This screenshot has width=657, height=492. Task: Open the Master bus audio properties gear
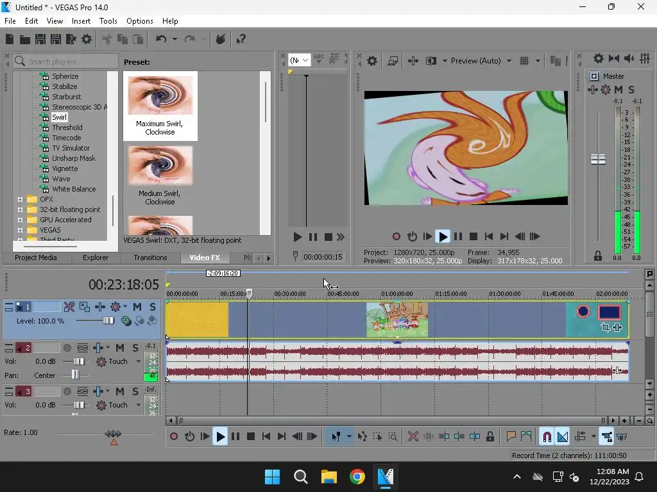tap(599, 58)
